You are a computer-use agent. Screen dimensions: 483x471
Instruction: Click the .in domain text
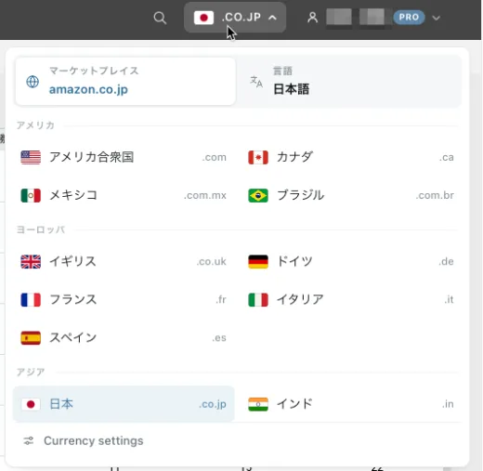448,404
